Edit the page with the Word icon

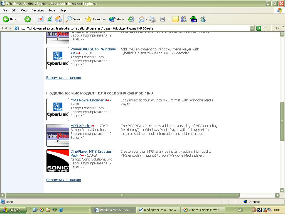(163, 19)
